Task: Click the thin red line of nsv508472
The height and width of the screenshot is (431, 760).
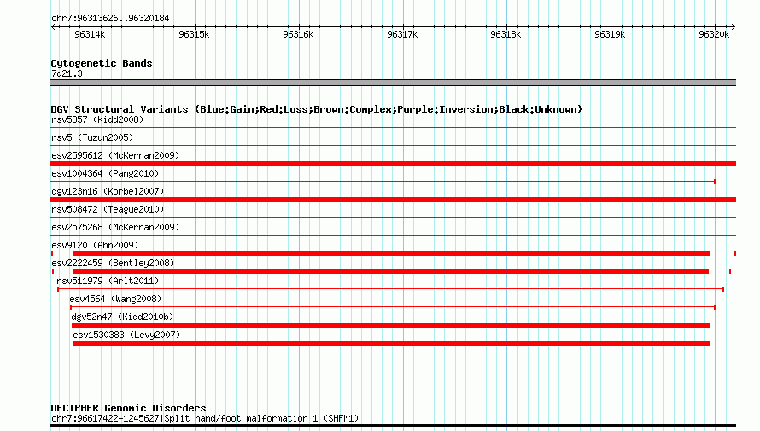Action: [x=393, y=218]
